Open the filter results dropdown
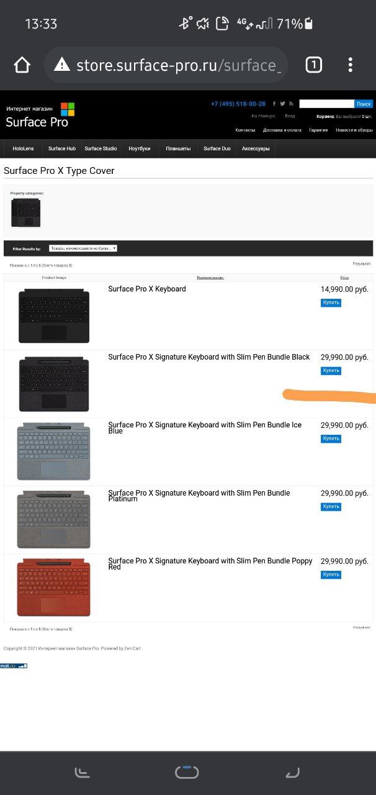The height and width of the screenshot is (795, 376). coord(83,248)
